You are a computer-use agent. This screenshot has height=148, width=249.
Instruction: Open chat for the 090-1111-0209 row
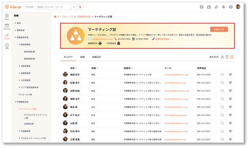click(x=222, y=107)
